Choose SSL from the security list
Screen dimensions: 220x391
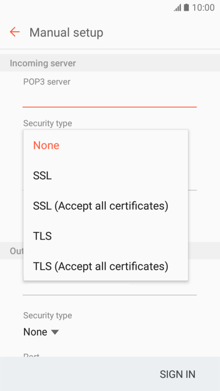tap(106, 176)
